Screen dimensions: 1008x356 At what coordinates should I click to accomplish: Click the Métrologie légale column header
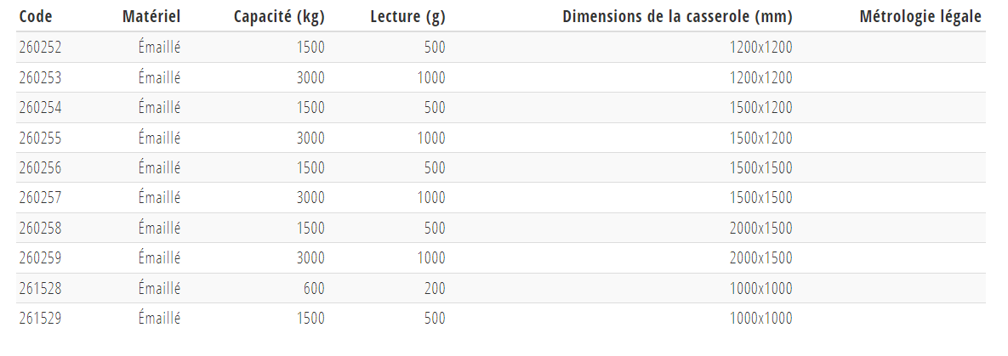pos(920,17)
